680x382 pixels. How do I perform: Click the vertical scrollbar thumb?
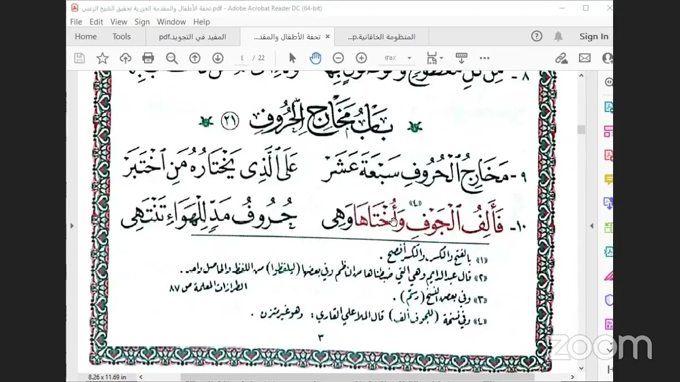click(581, 129)
